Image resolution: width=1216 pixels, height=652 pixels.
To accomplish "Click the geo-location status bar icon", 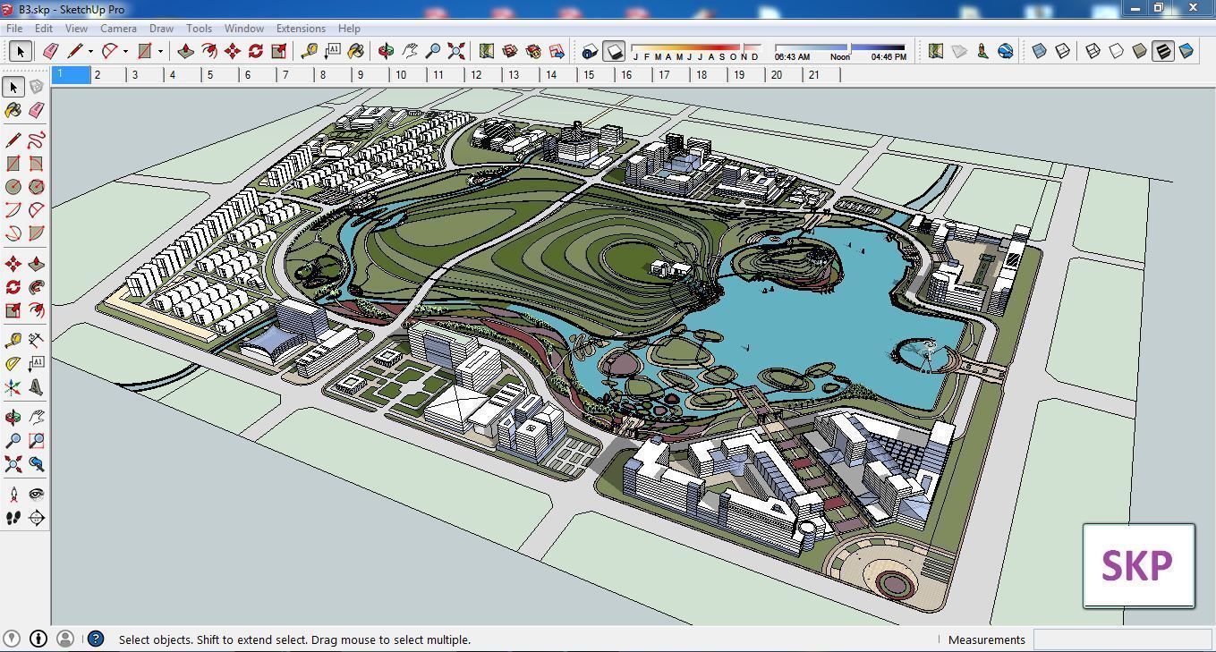I will pyautogui.click(x=13, y=639).
